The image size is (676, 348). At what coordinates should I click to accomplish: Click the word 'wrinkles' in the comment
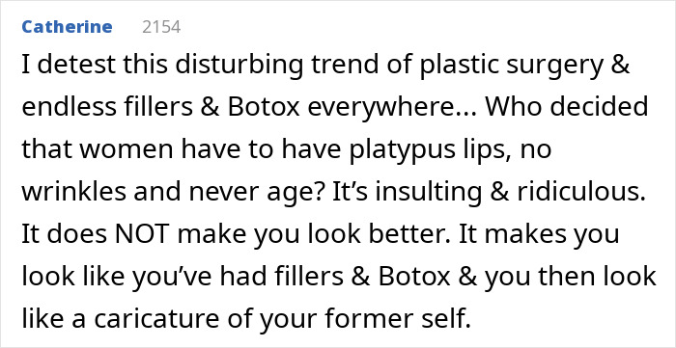pyautogui.click(x=74, y=192)
